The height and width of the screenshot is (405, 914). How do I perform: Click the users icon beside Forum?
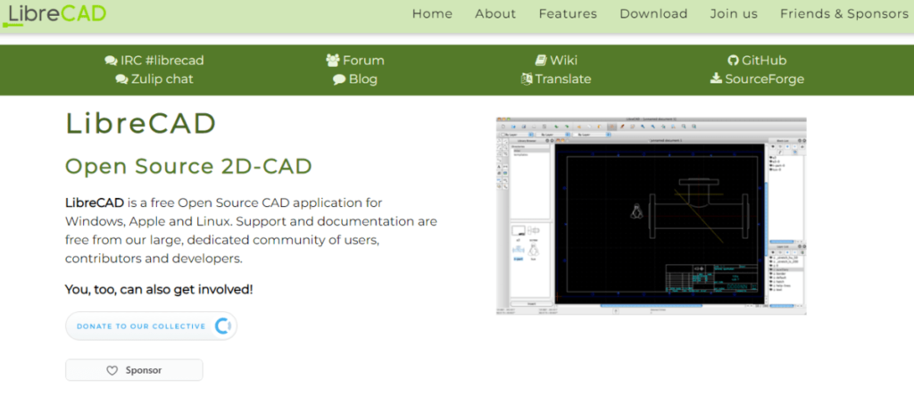333,60
